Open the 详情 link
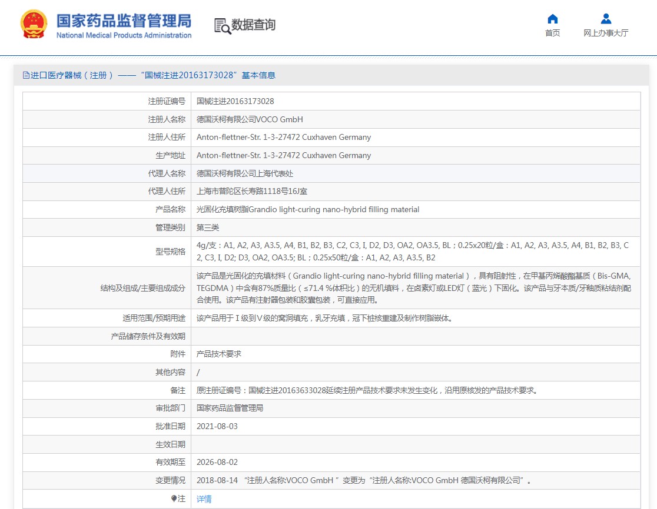Viewport: 657px width, 509px height. (x=204, y=499)
